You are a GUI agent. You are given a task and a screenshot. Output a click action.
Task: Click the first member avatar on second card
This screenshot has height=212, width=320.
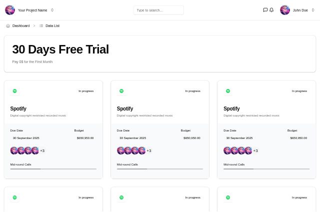click(x=120, y=150)
